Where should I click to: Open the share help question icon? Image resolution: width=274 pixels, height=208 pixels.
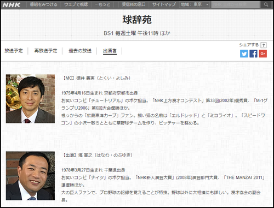pyautogui.click(x=264, y=45)
